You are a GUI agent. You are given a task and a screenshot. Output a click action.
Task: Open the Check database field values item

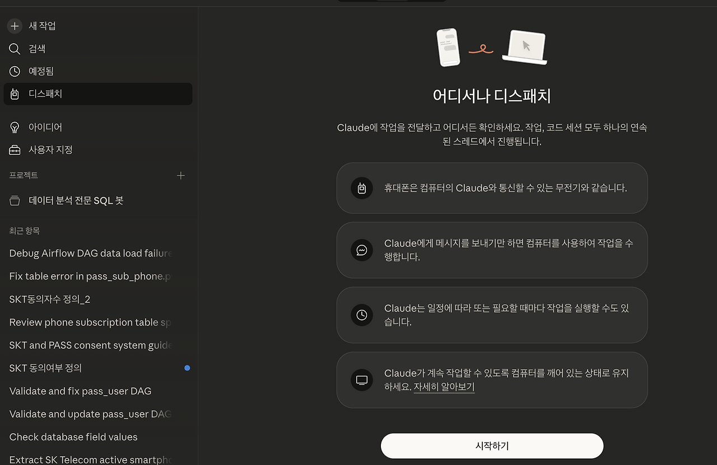(x=73, y=437)
